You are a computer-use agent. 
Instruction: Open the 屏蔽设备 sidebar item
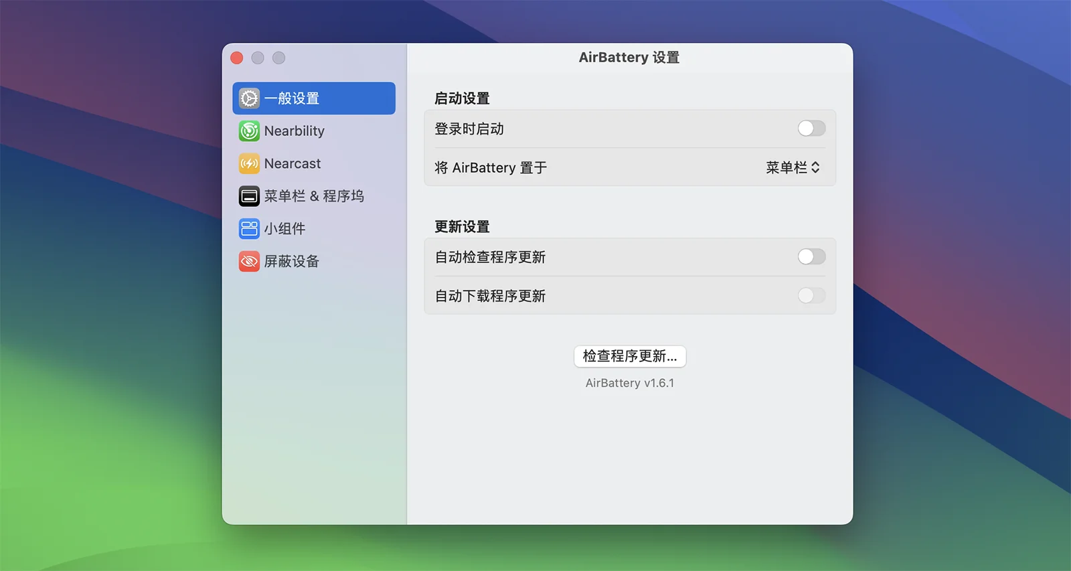coord(314,261)
